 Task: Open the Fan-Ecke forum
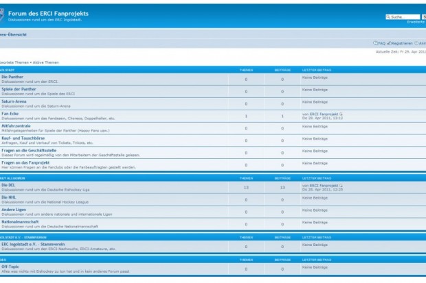pyautogui.click(x=10, y=114)
